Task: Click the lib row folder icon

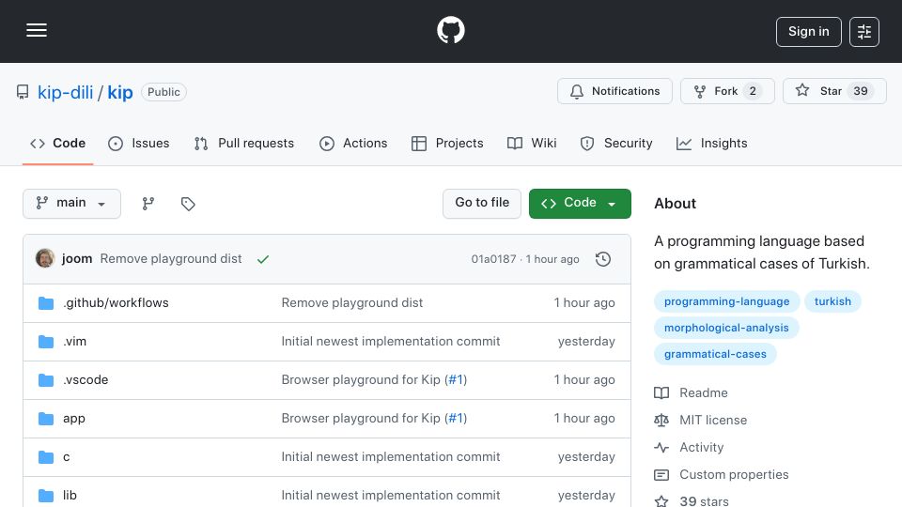Action: click(46, 496)
